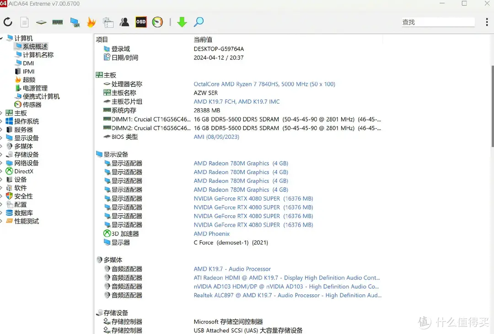Select 主板 label in the left tree
Viewport: 494px width, 334px height.
tap(21, 113)
